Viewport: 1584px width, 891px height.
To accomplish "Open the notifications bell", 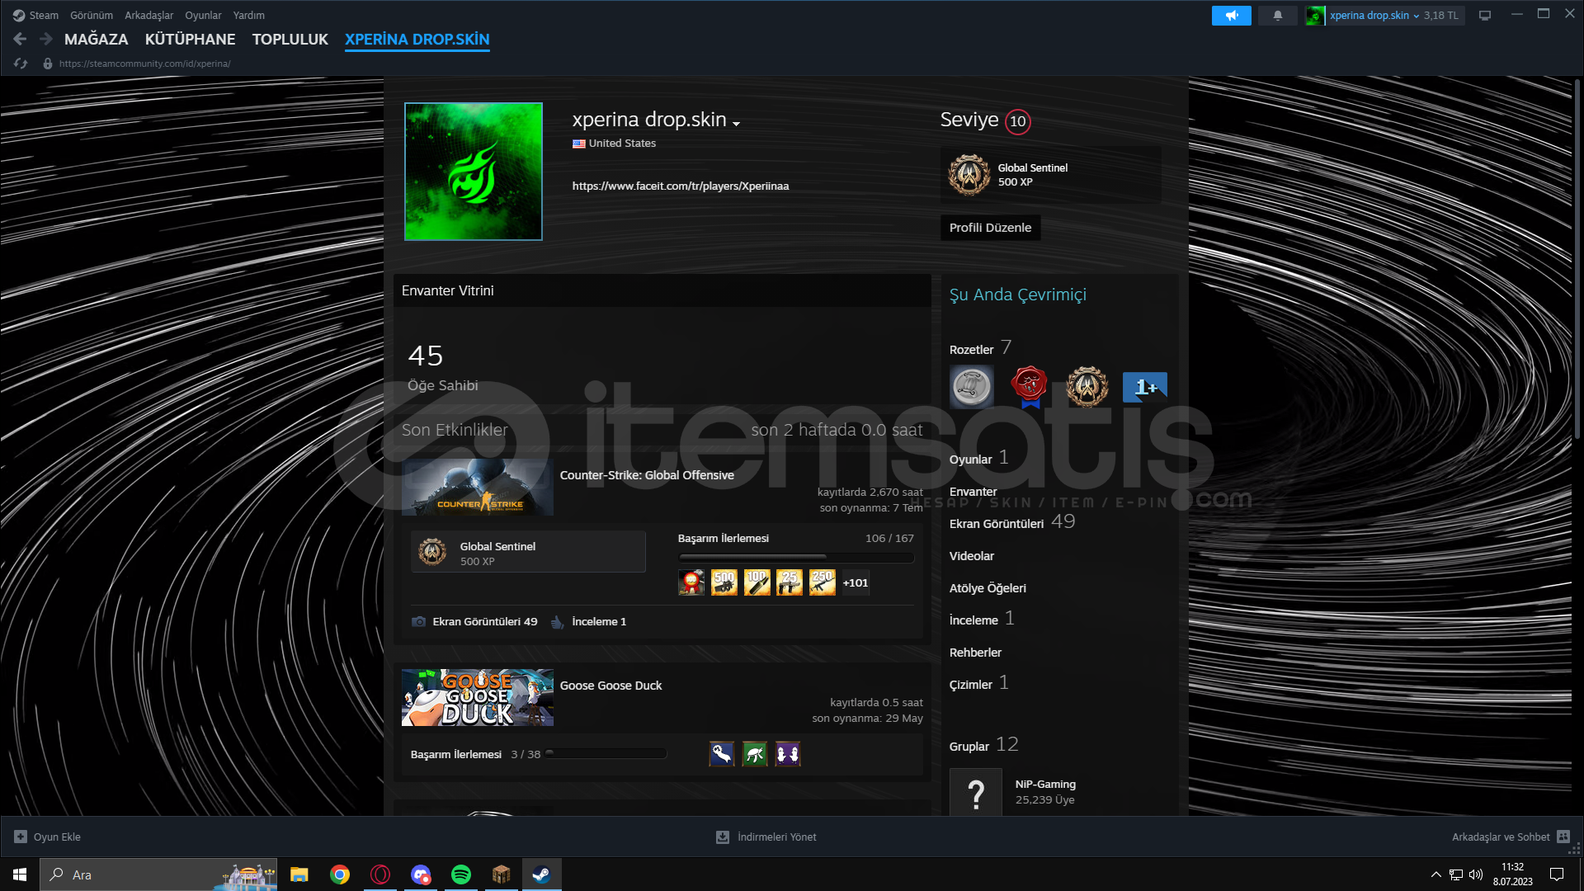I will (x=1277, y=16).
